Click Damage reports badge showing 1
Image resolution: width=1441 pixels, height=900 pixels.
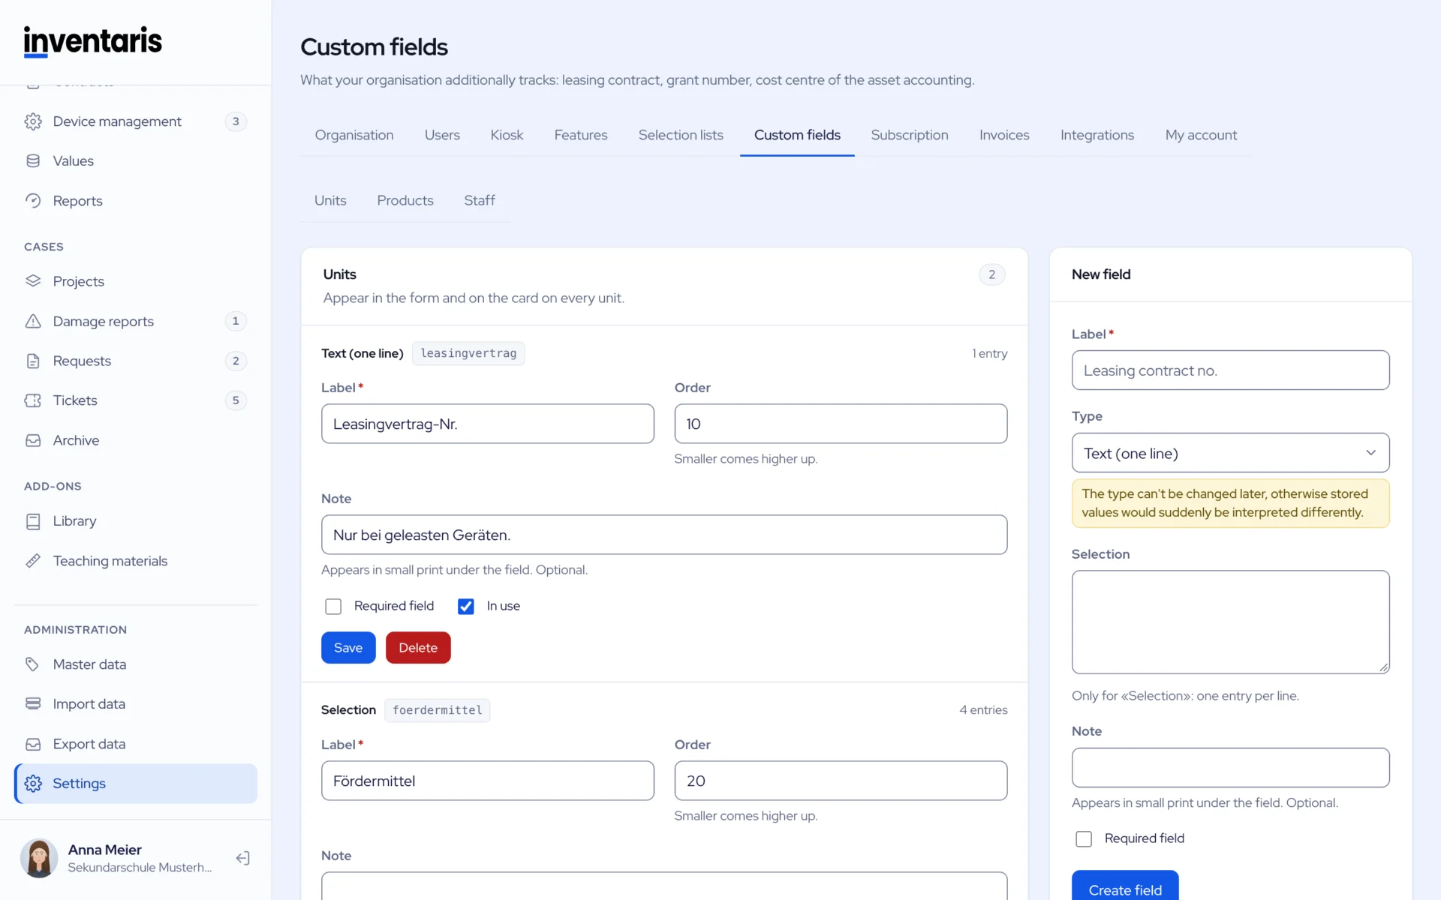[236, 321]
